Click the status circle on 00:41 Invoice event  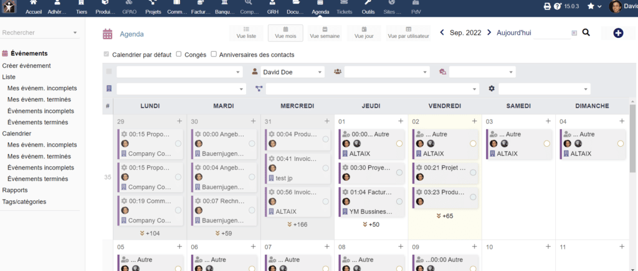click(x=325, y=168)
